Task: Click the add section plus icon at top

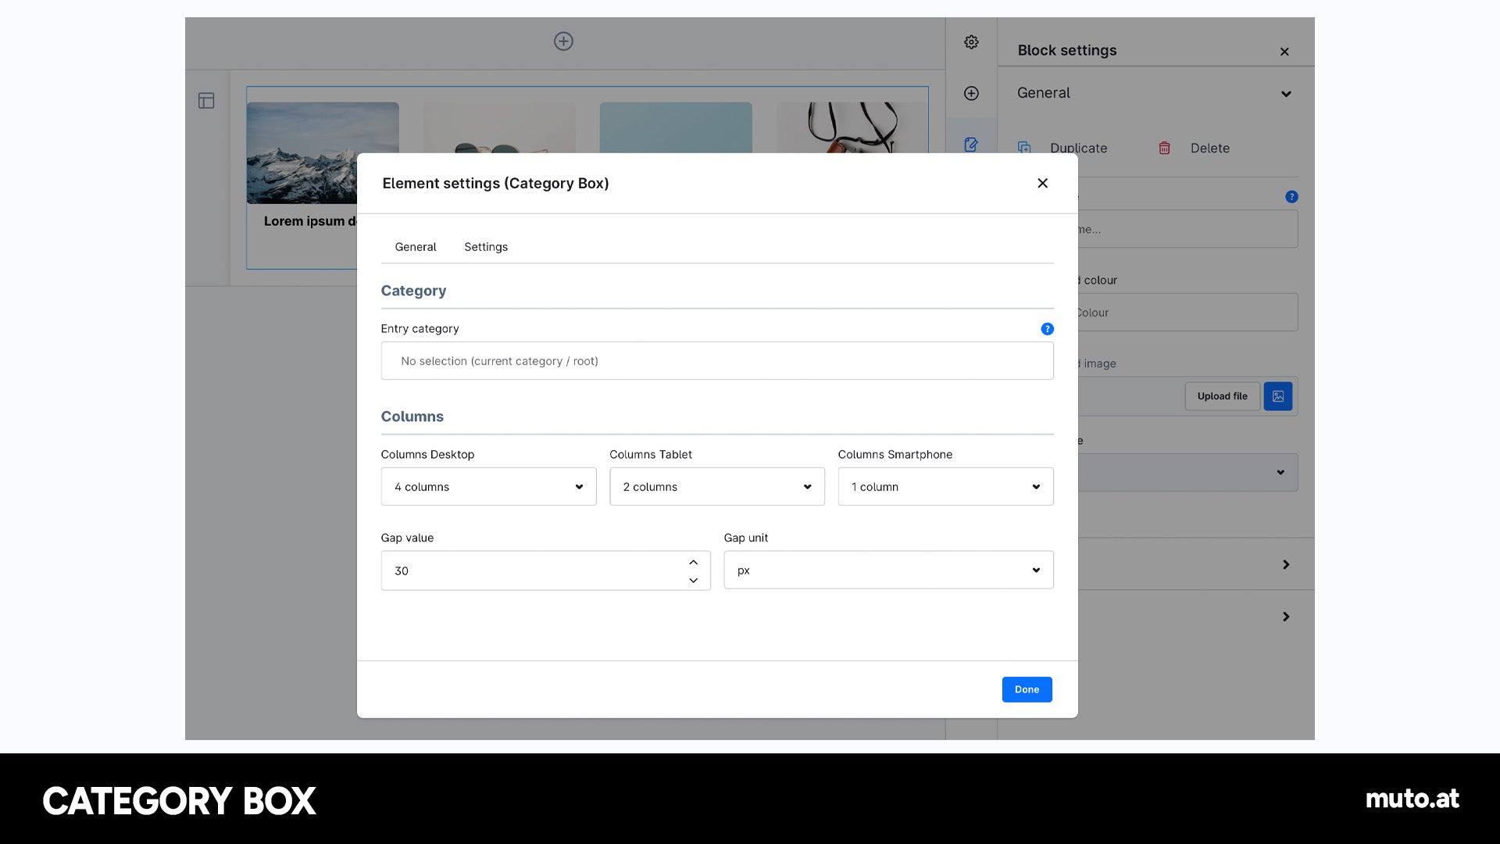Action: tap(563, 41)
